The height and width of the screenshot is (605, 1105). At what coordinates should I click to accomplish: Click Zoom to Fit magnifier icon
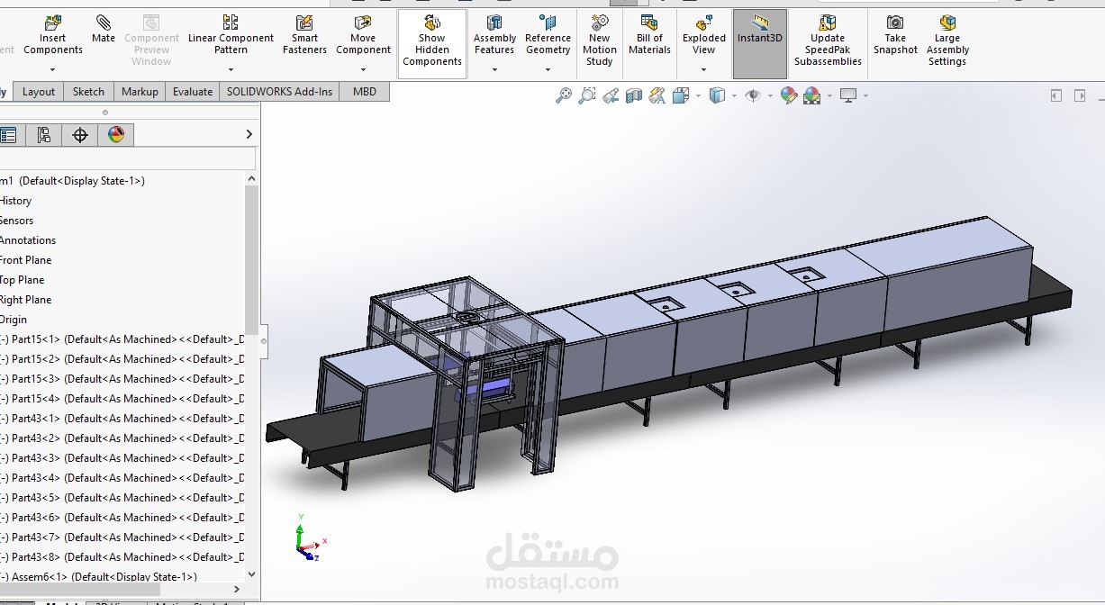(564, 95)
